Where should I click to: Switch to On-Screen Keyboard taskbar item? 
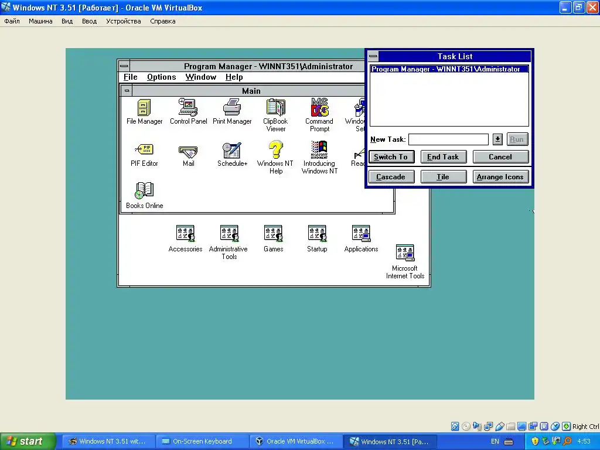pos(202,442)
